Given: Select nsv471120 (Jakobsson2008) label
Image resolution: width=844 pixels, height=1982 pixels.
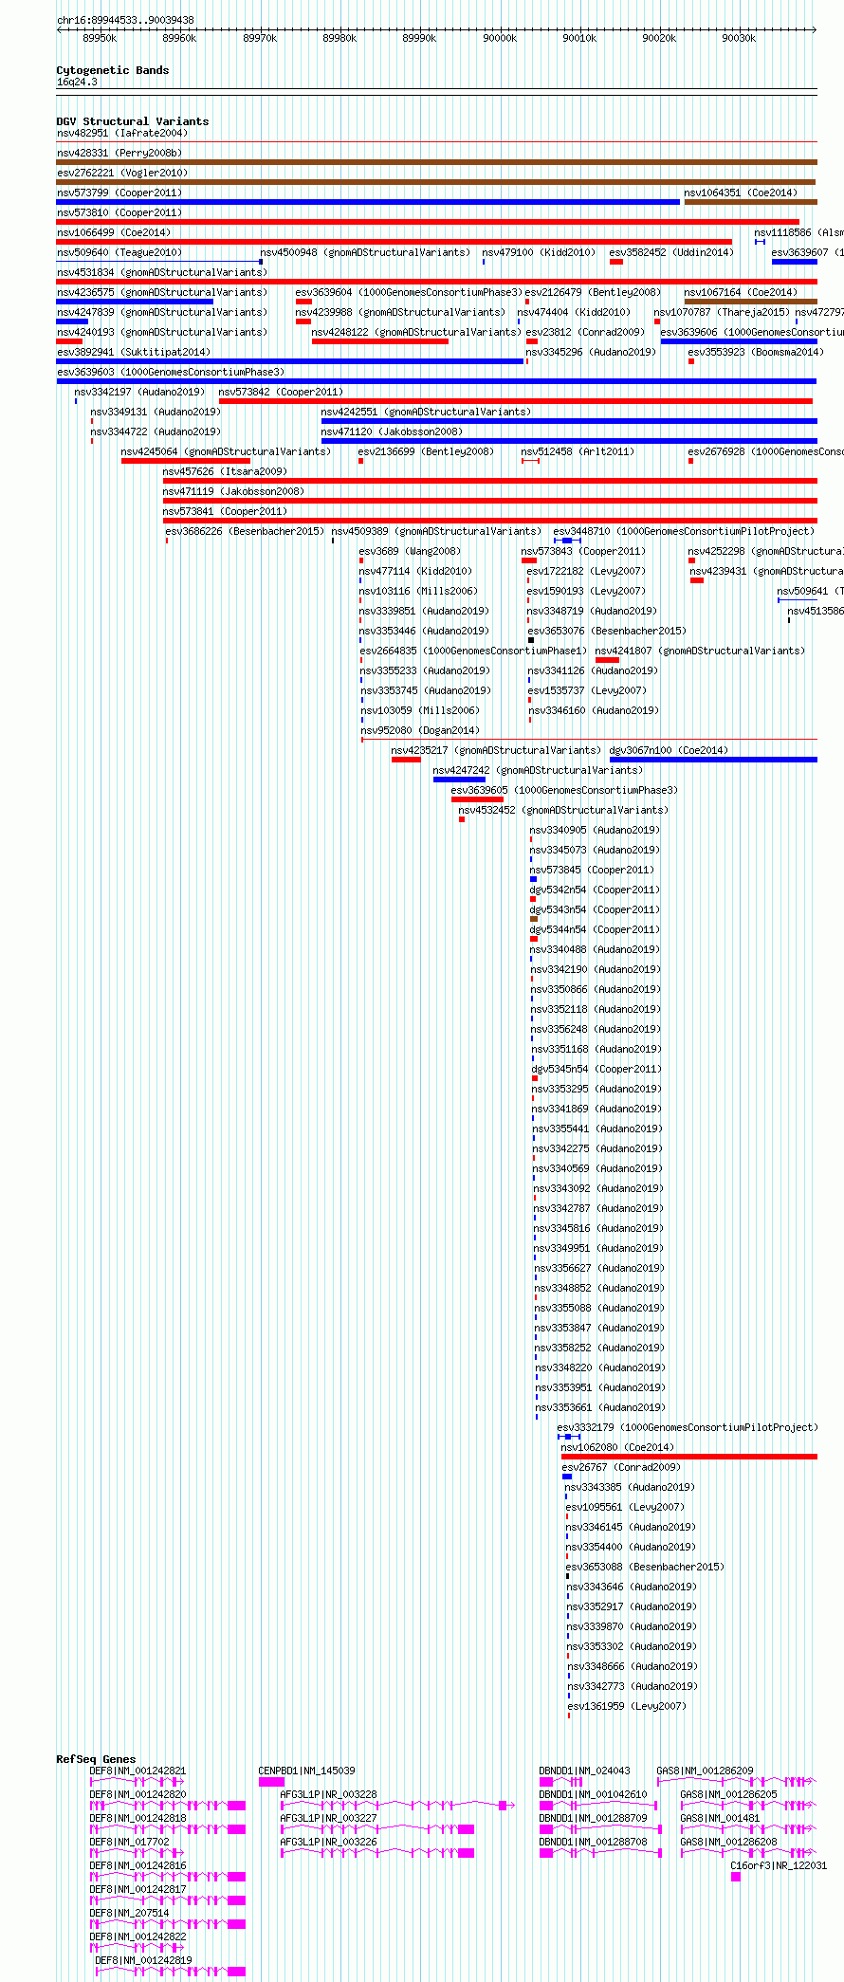Looking at the screenshot, I should (392, 431).
